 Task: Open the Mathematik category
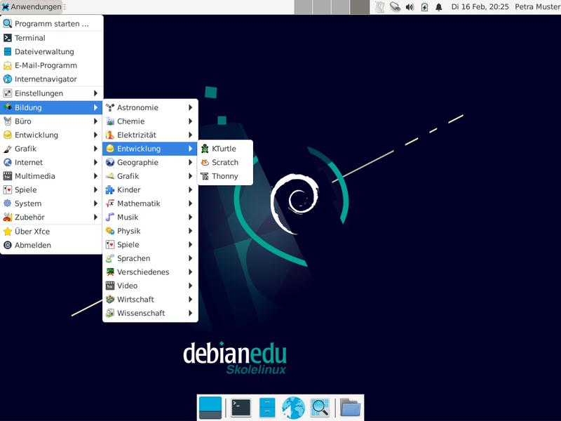coord(150,203)
